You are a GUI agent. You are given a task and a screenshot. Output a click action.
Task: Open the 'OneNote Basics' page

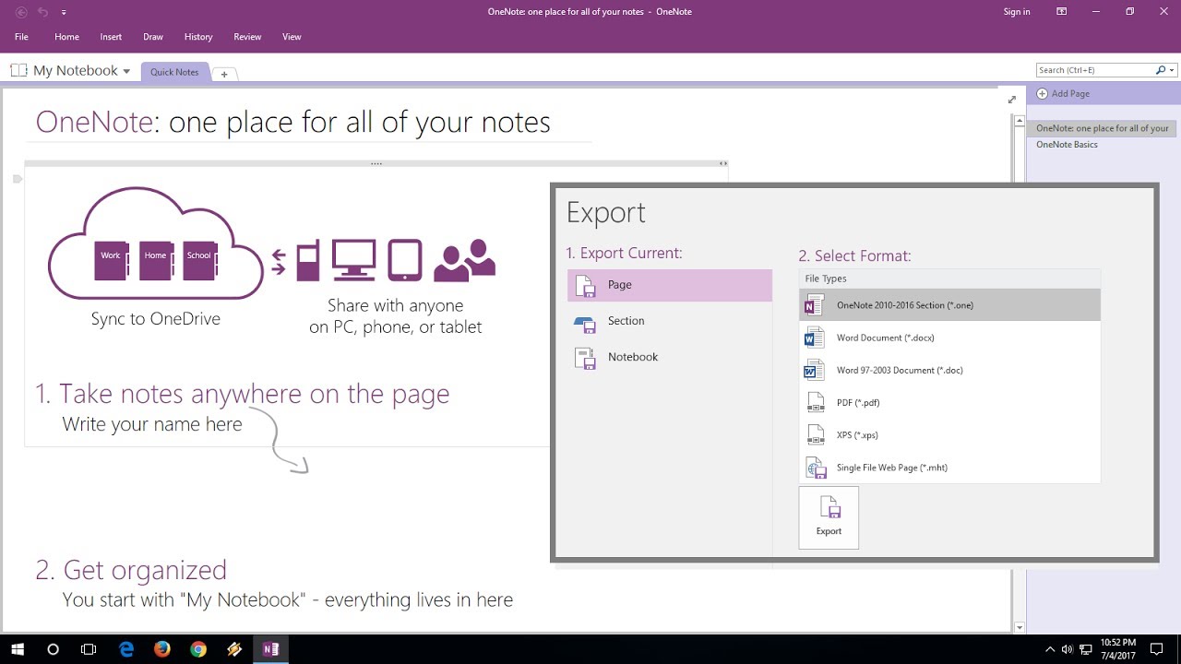[x=1067, y=145]
